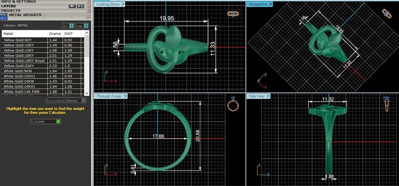The width and height of the screenshot is (399, 186).
Task: Click the Perspective viewport ring icon
Action: coord(387,14)
